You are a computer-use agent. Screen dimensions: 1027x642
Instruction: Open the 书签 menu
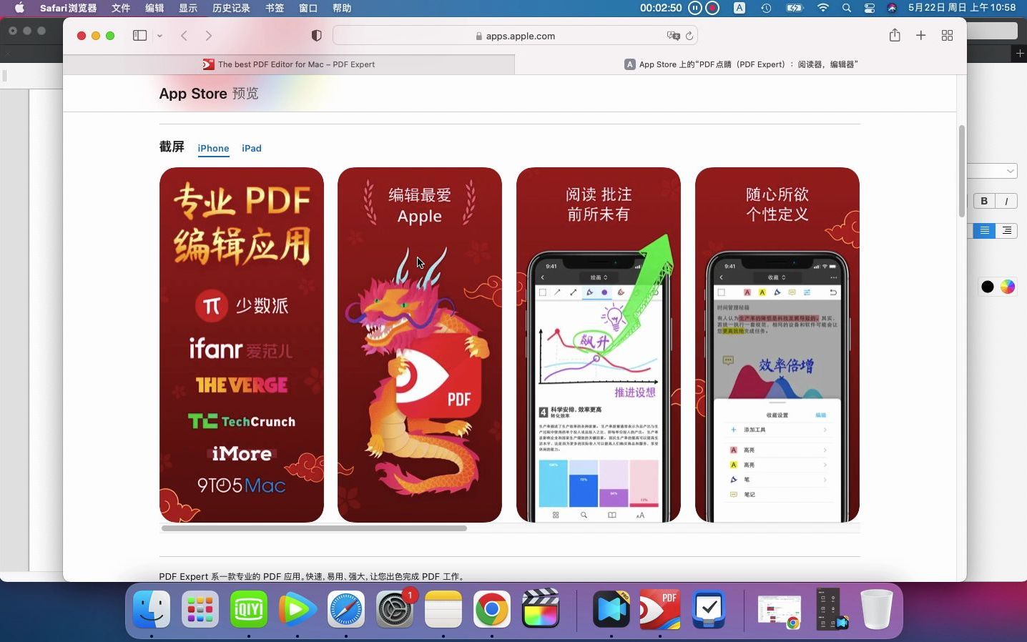pos(275,8)
